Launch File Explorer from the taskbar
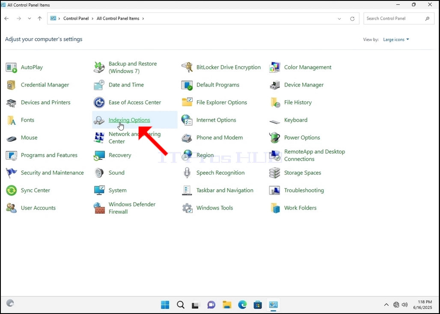The image size is (440, 314). pos(227,305)
